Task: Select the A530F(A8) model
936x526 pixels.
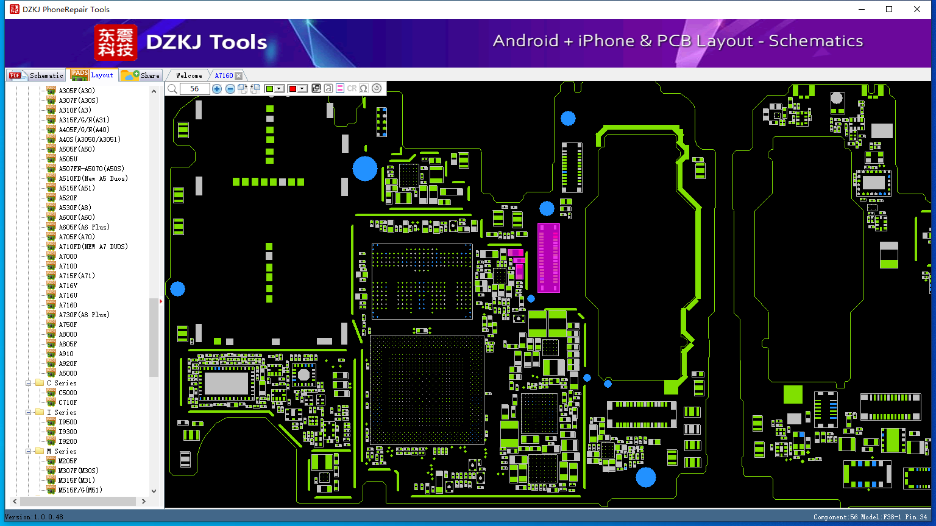Action: (x=75, y=208)
